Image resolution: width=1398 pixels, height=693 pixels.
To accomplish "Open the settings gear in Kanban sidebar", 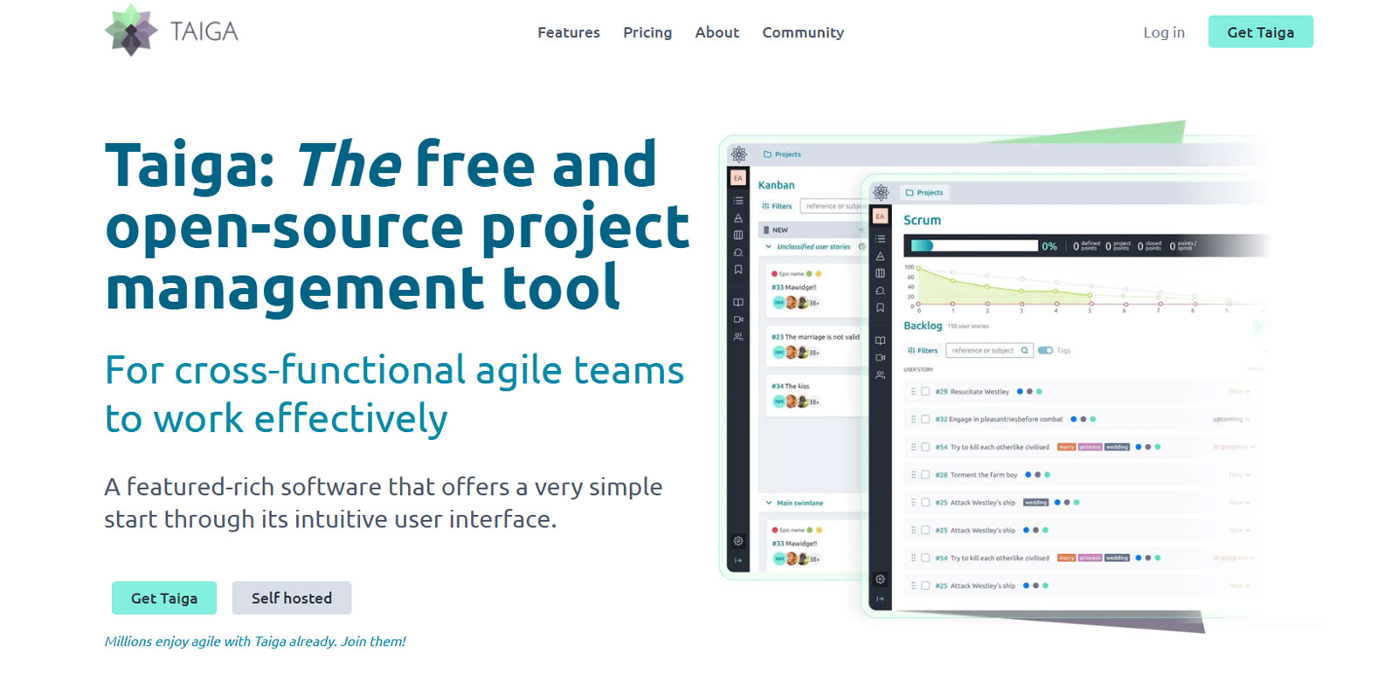I will [x=738, y=541].
